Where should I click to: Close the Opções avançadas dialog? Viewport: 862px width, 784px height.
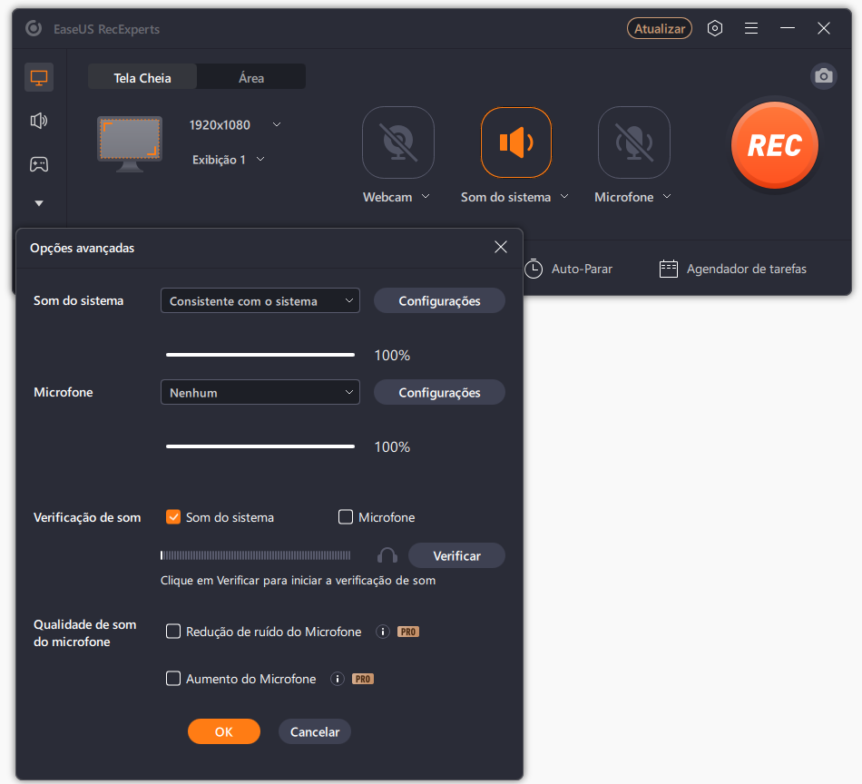500,247
